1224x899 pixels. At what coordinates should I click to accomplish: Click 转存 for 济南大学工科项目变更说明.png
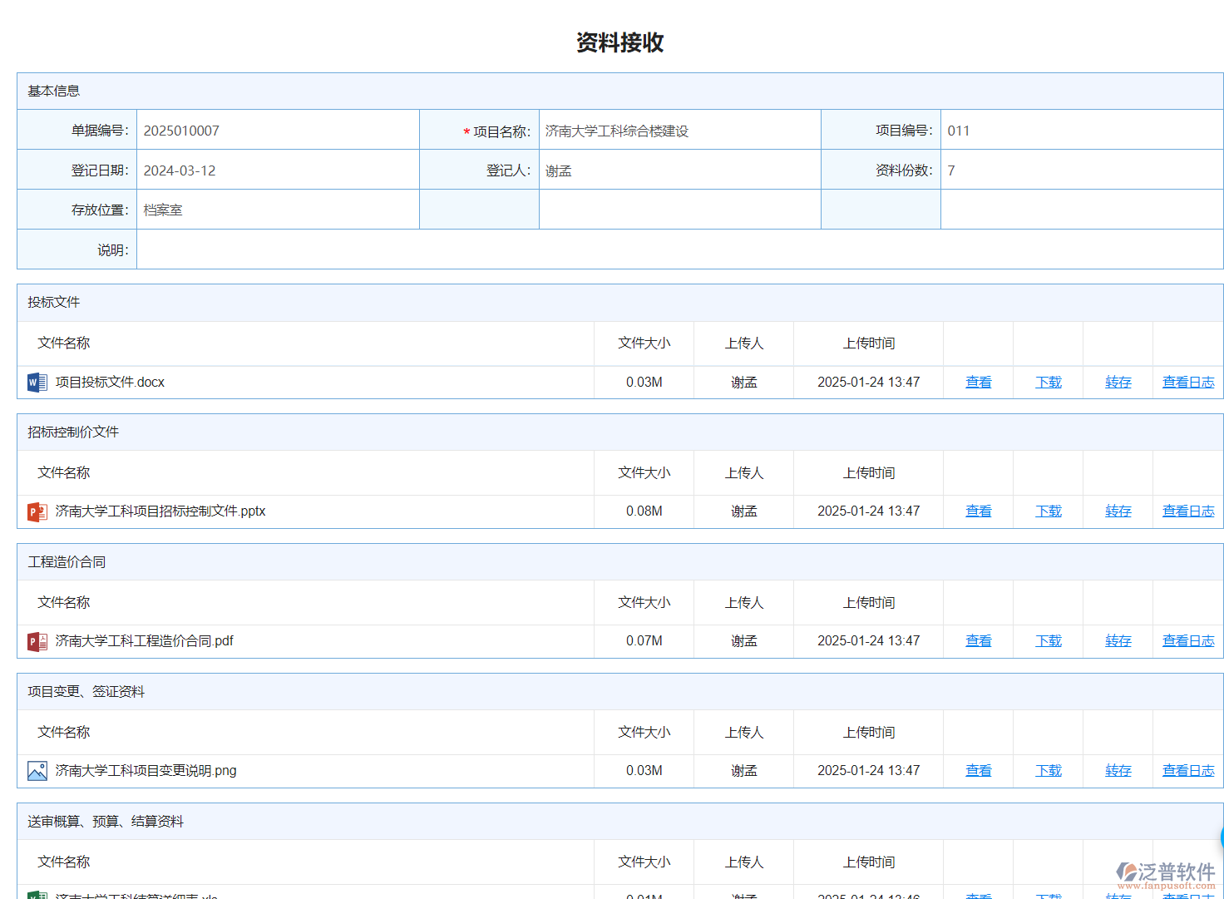click(x=1118, y=771)
